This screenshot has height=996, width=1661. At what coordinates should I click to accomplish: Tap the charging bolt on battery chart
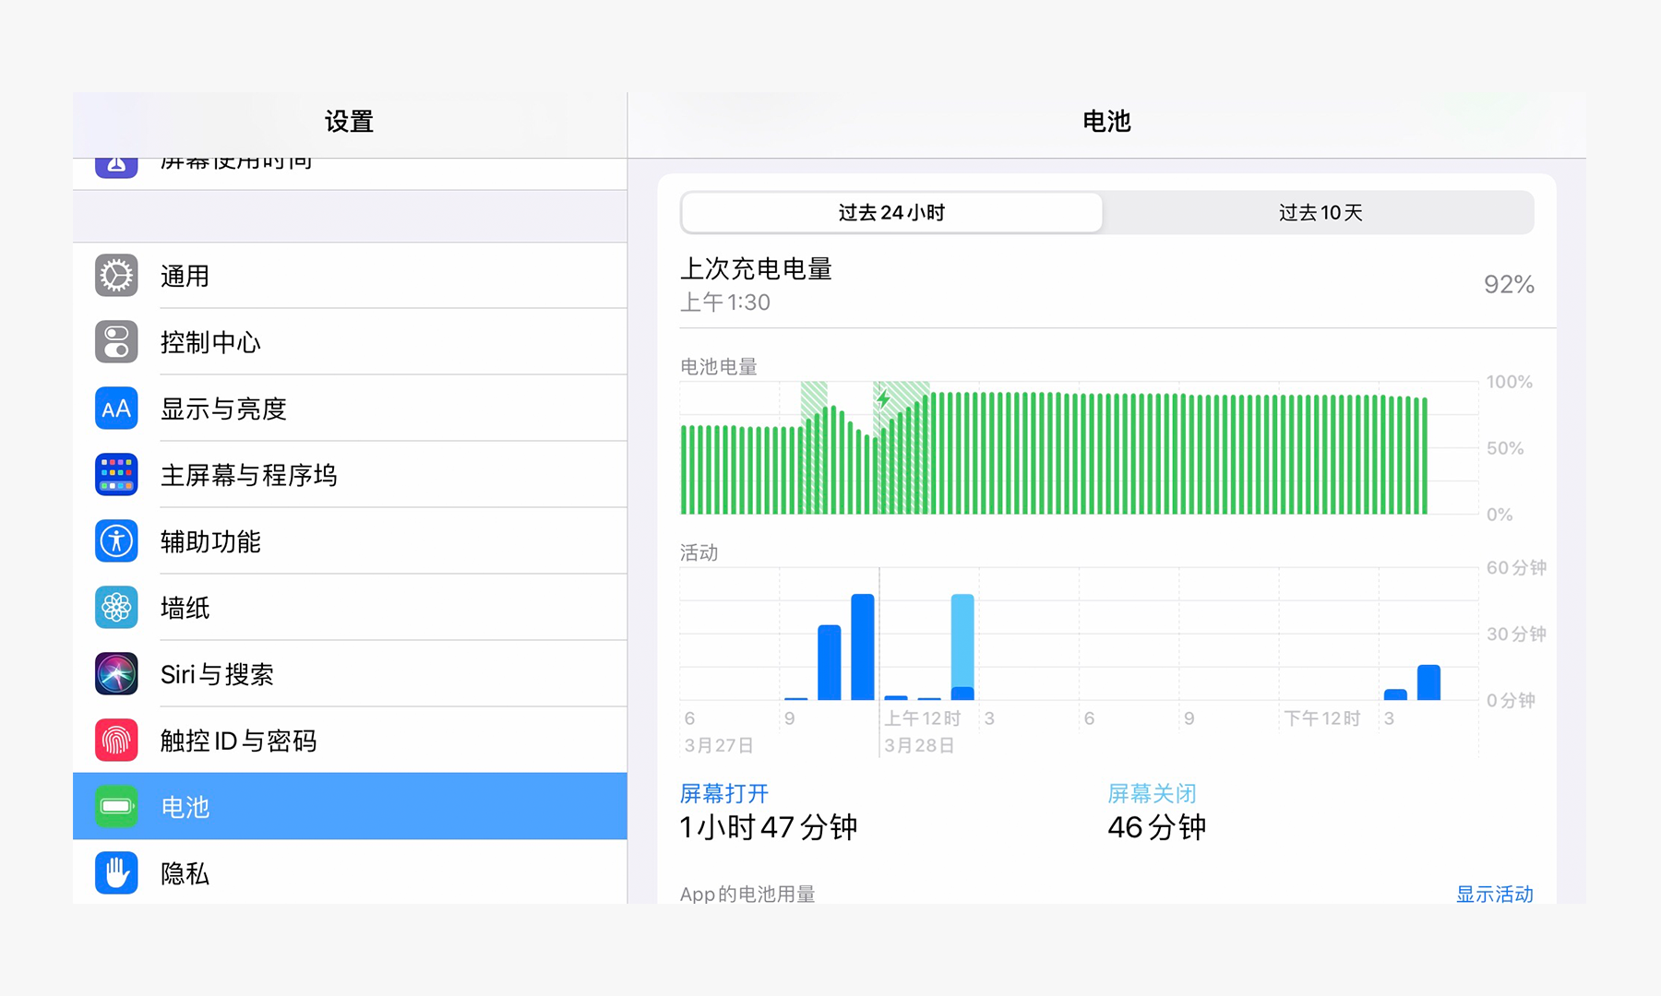pos(883,399)
